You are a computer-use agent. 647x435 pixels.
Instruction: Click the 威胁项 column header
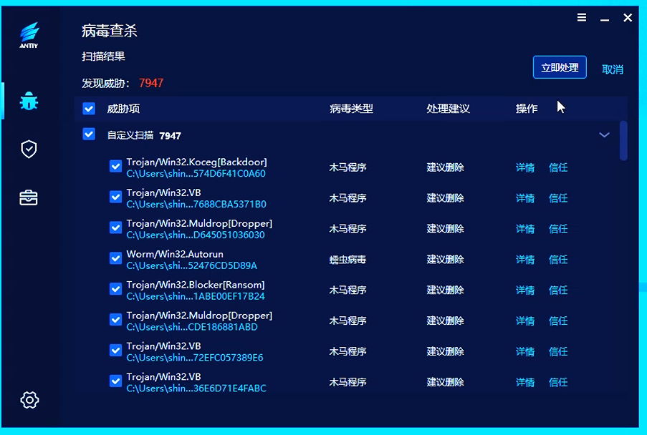tap(123, 109)
